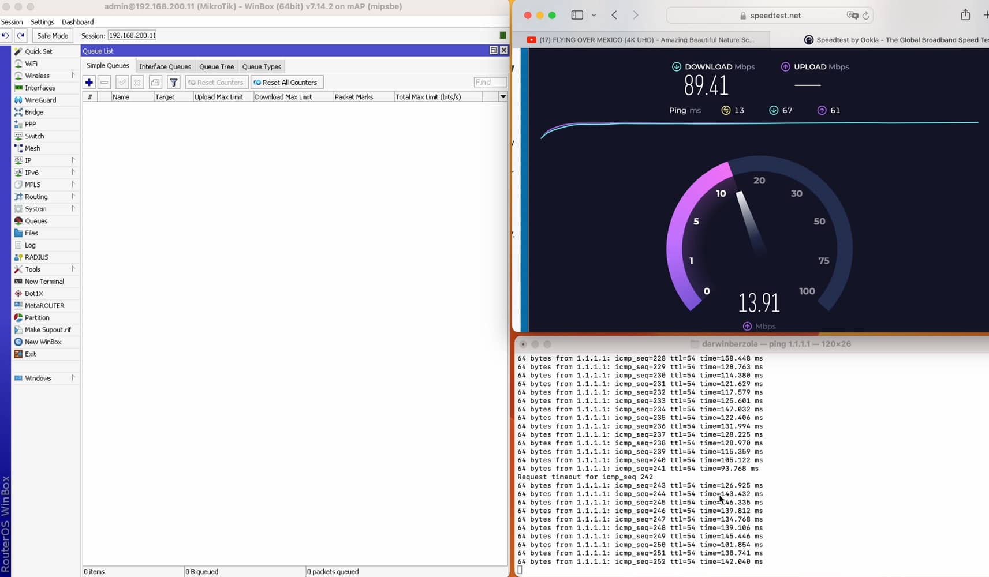Select the FLYING OVER MEXICO browser tab
989x577 pixels.
(644, 40)
